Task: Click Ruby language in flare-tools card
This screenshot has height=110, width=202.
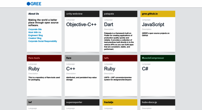Action: click(x=34, y=69)
